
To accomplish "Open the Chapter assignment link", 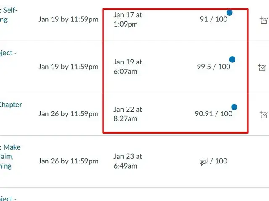I will point(11,105).
